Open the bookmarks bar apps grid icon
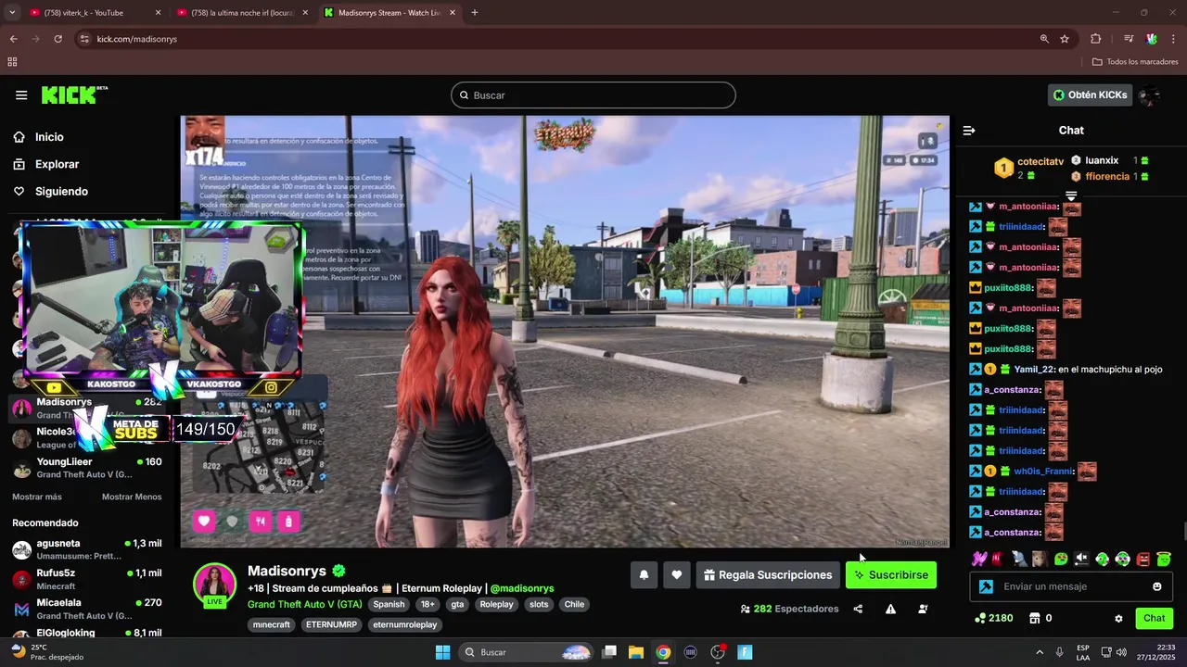 pyautogui.click(x=12, y=62)
